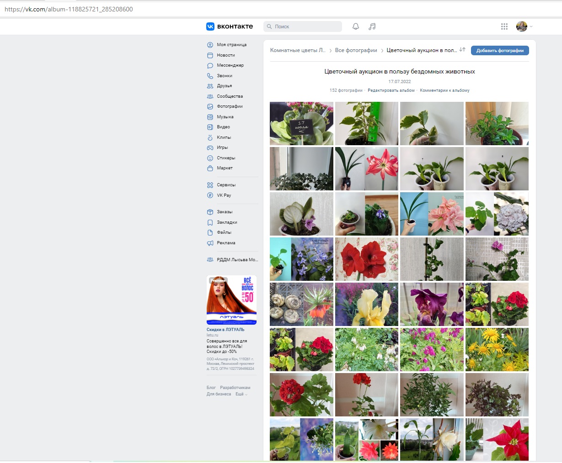The width and height of the screenshot is (562, 463).
Task: Open photo of pale blue hydrangea cluster
Action: pyautogui.click(x=497, y=214)
